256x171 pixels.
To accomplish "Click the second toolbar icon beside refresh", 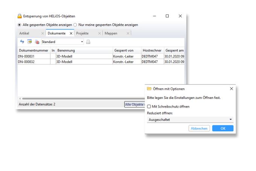I will (29, 42).
